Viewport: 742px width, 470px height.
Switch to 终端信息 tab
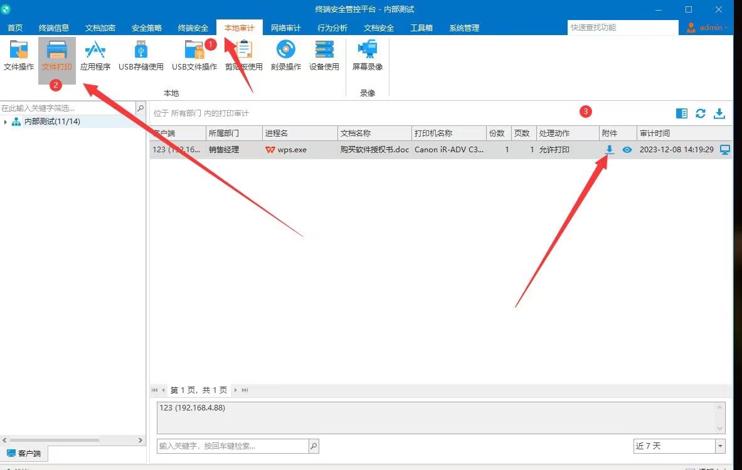point(54,28)
